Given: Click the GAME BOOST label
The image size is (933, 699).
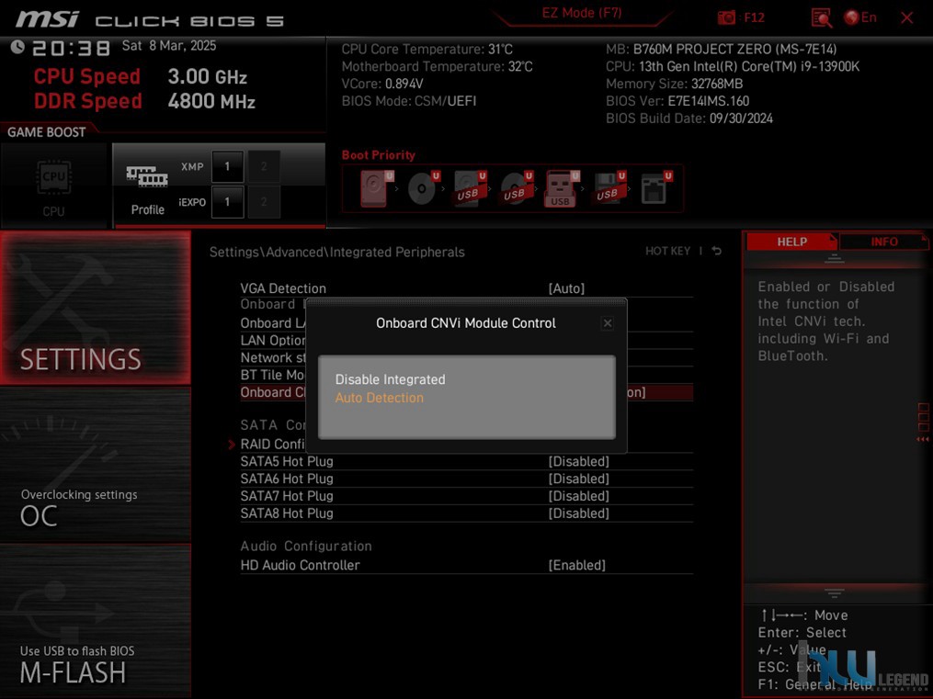Looking at the screenshot, I should [x=46, y=132].
